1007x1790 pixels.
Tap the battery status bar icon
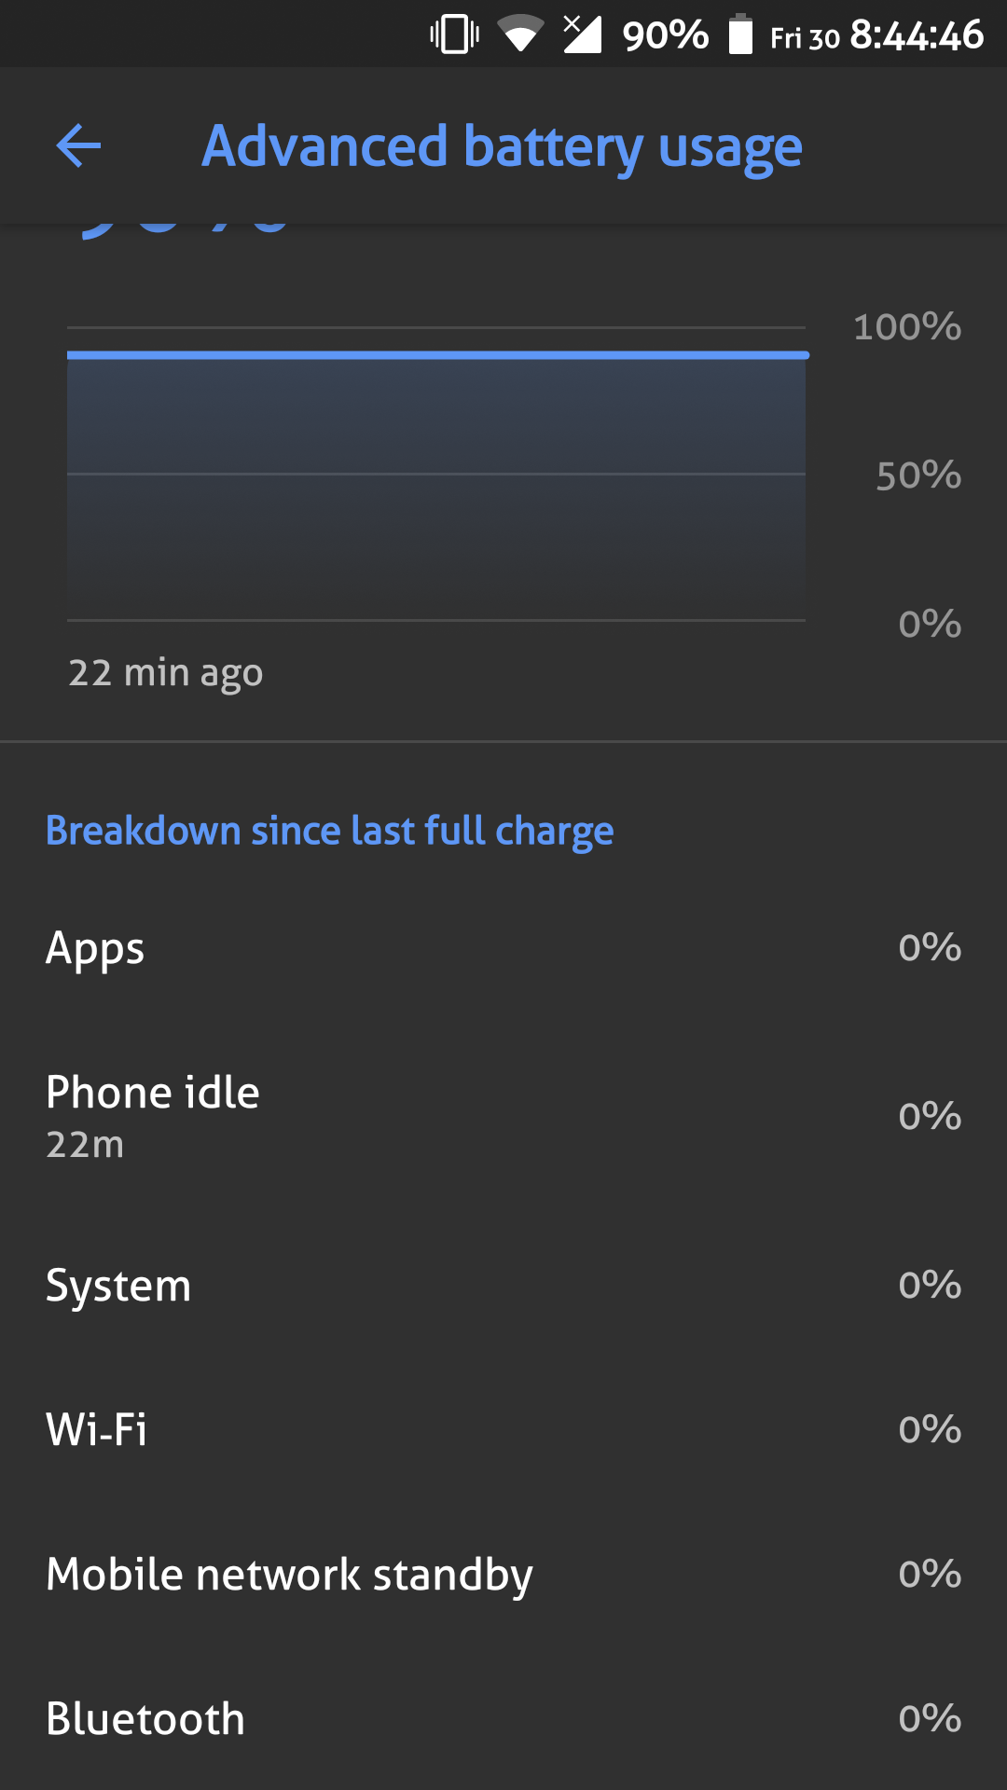[741, 34]
